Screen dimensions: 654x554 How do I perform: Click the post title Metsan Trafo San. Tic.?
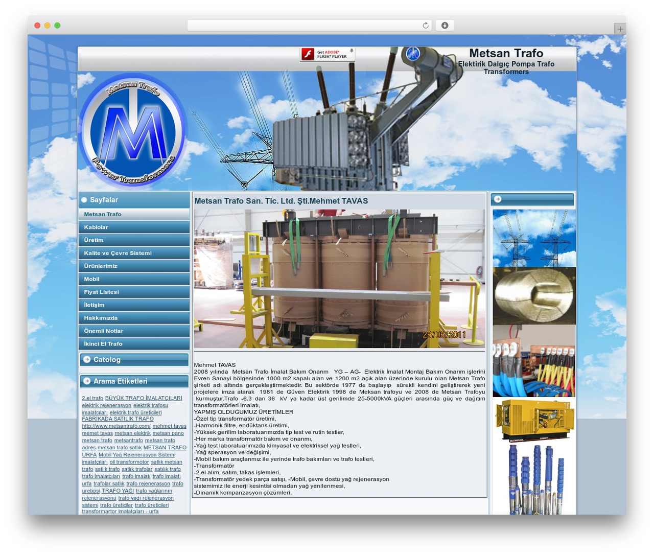point(281,201)
